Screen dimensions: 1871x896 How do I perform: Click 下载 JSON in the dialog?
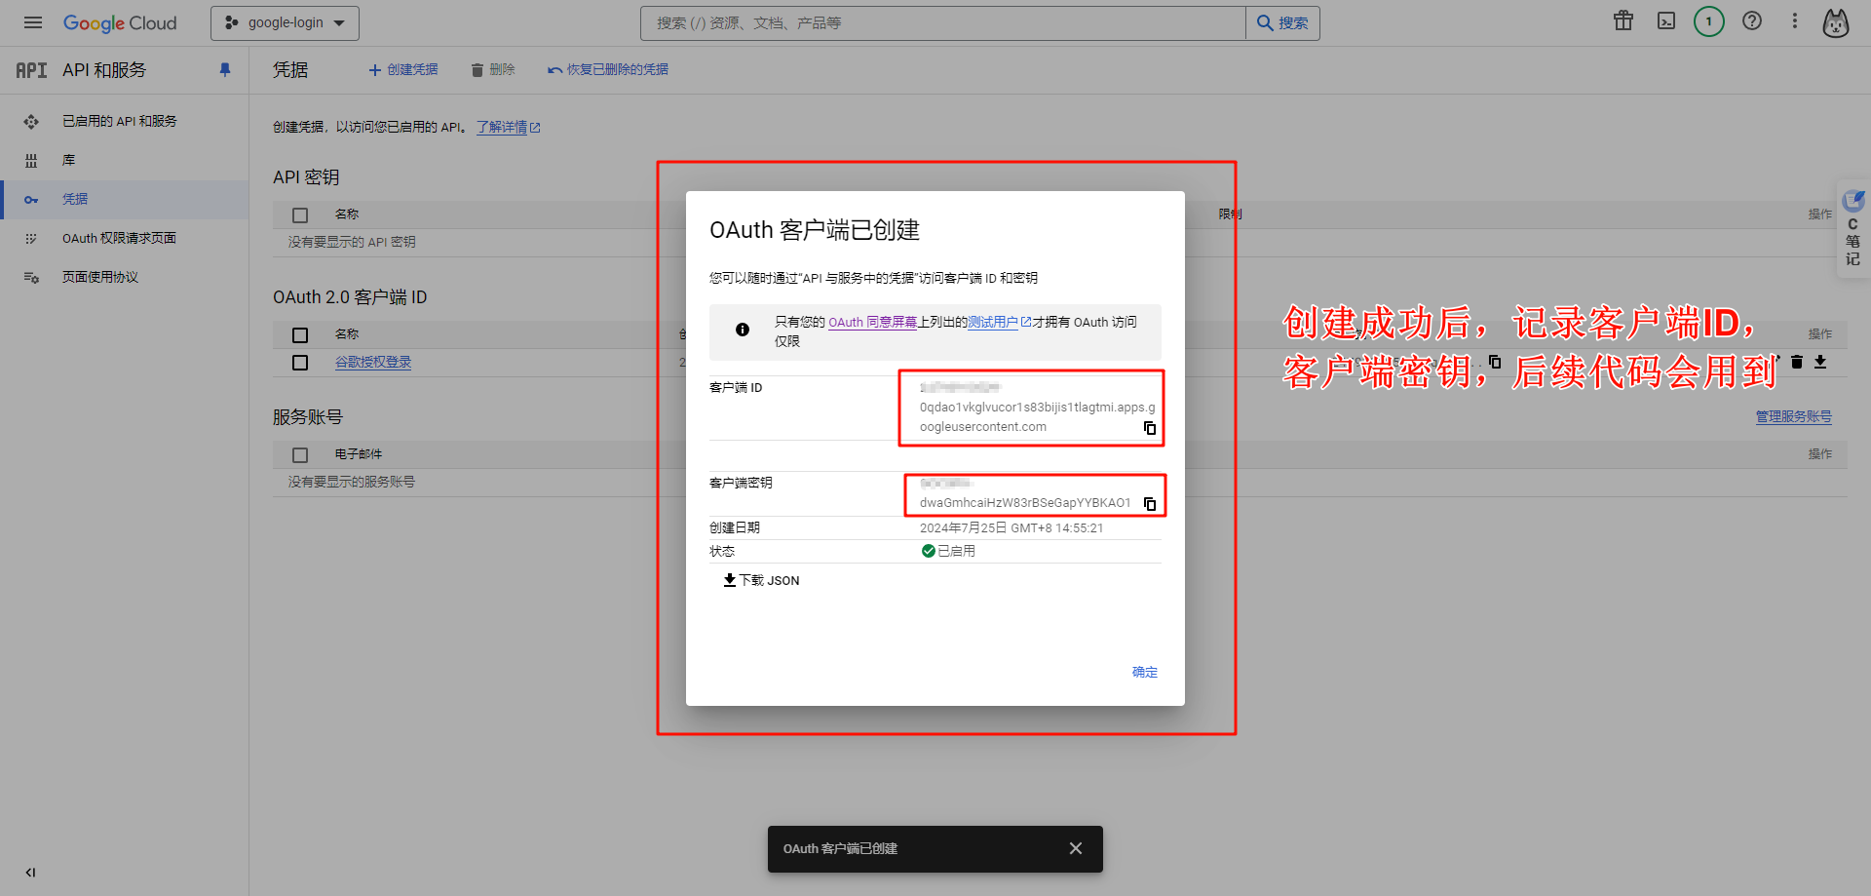761,580
